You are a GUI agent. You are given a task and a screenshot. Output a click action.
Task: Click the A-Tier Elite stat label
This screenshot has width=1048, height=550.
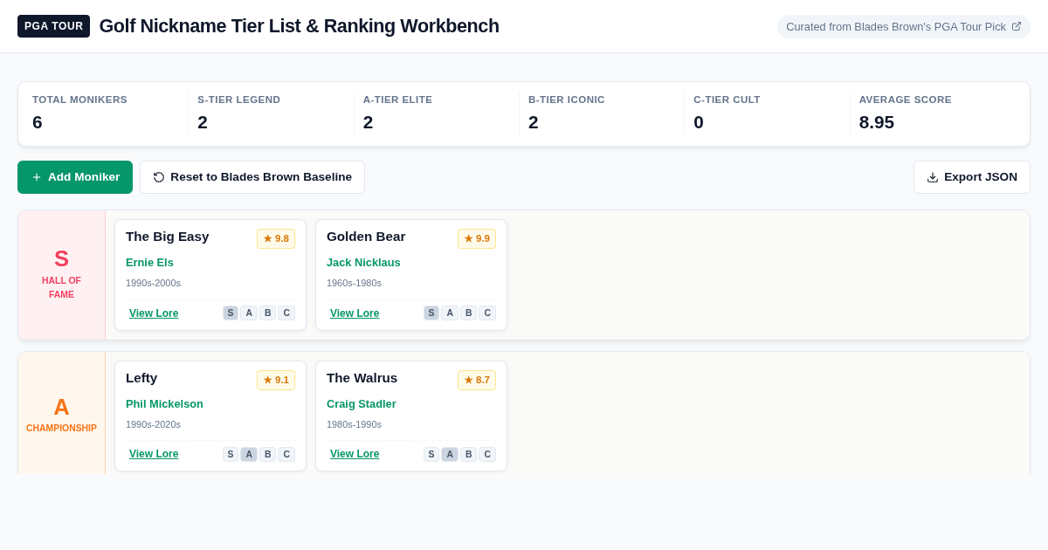click(x=397, y=100)
